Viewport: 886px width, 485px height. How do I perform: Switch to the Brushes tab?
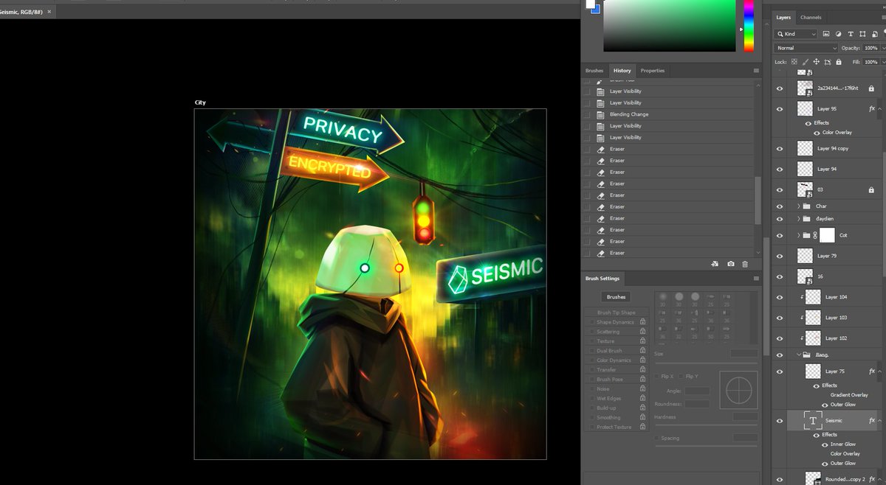(x=594, y=71)
